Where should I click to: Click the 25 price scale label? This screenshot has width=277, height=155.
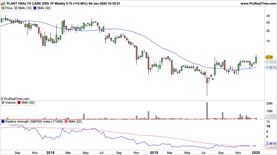click(x=268, y=22)
